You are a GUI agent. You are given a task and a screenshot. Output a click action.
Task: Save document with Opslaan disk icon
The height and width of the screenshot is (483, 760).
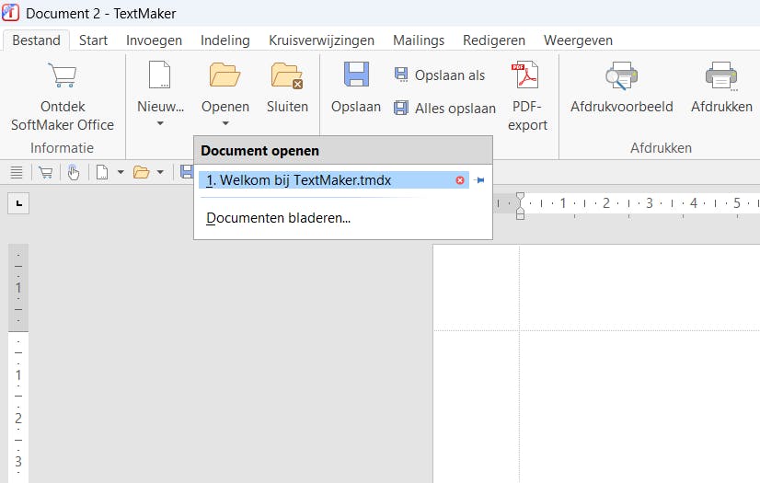pos(356,75)
